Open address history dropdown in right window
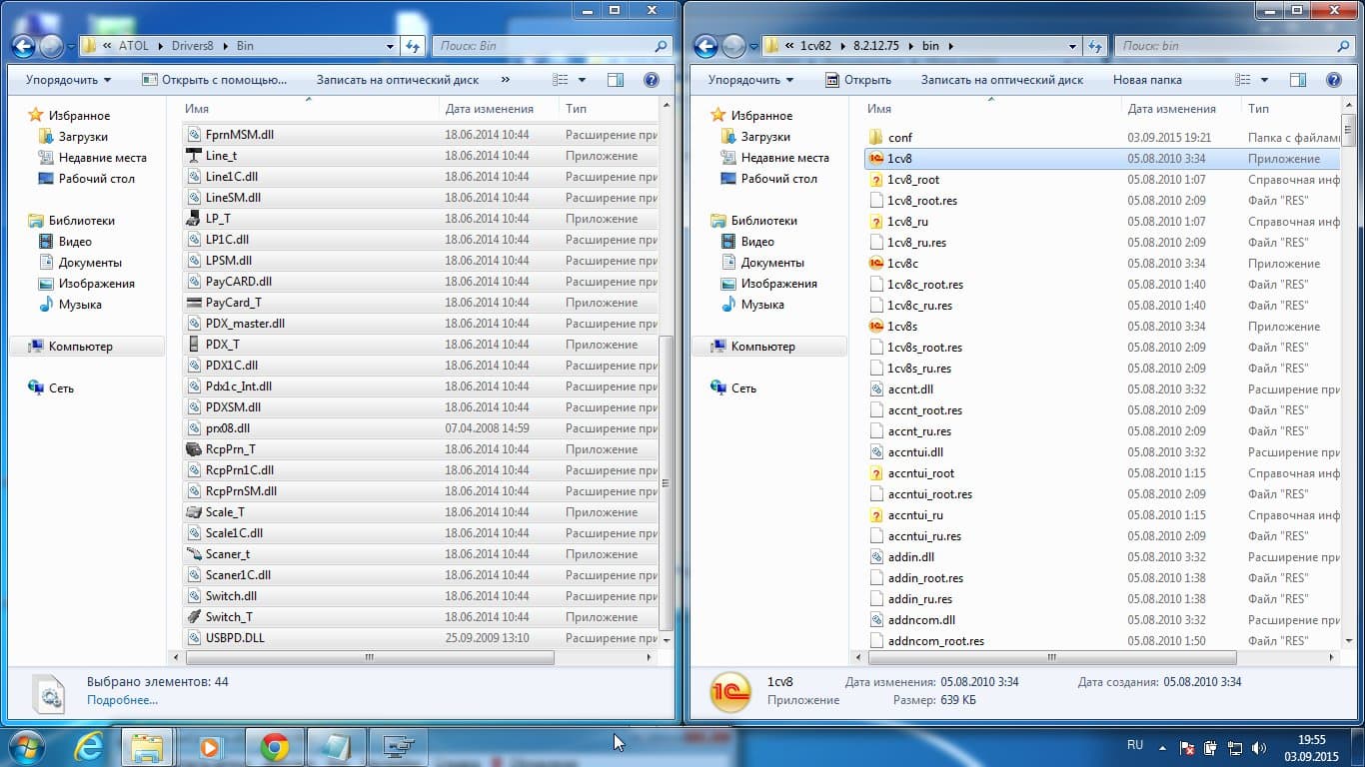Image resolution: width=1365 pixels, height=767 pixels. pos(1072,46)
